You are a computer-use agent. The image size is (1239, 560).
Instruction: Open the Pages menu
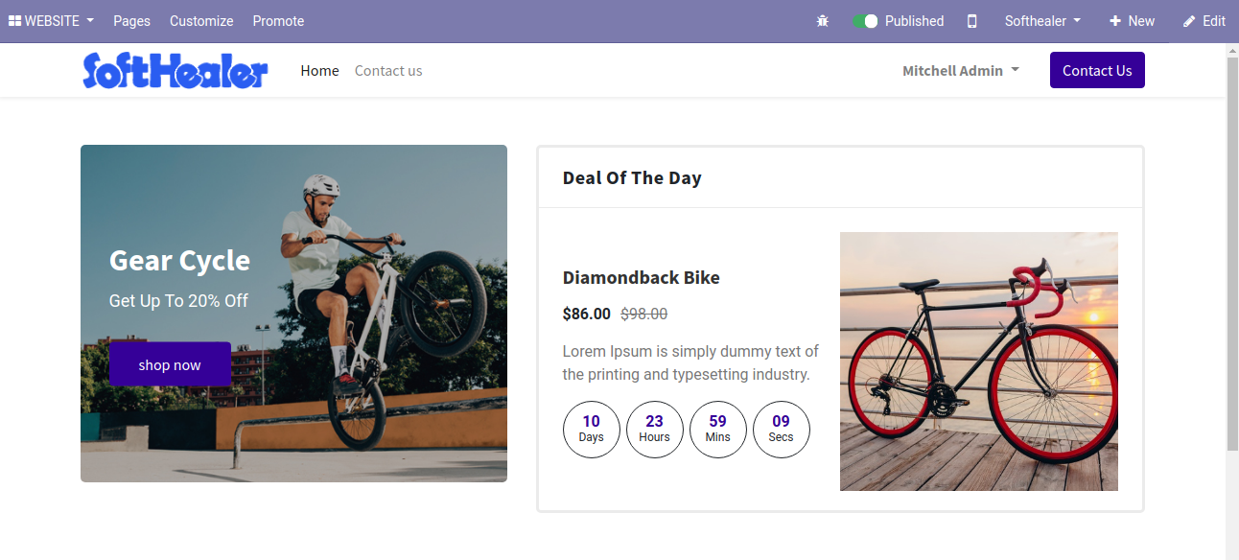[x=131, y=21]
